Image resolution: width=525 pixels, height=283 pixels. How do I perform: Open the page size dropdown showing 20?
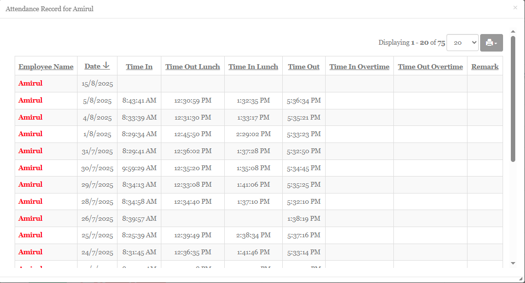point(462,43)
